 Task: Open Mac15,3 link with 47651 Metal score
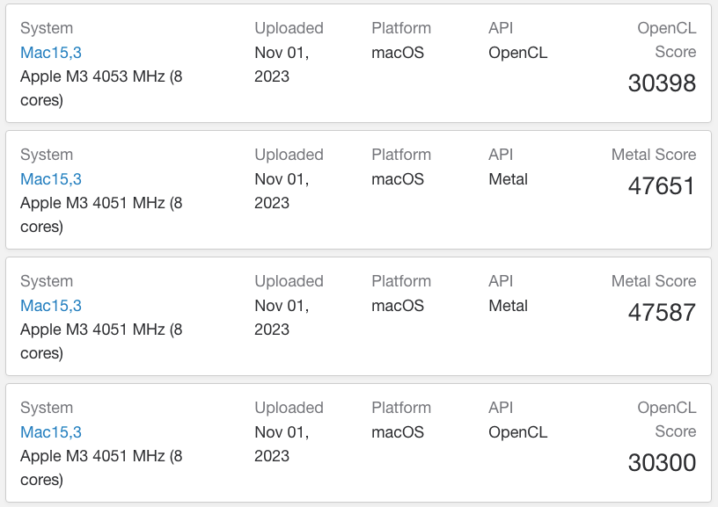point(51,179)
